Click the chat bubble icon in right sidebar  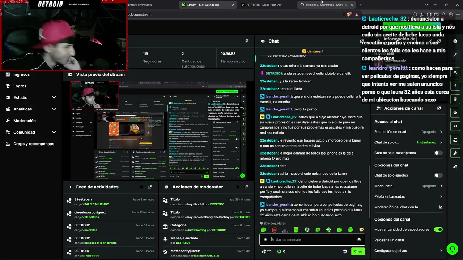point(455,113)
